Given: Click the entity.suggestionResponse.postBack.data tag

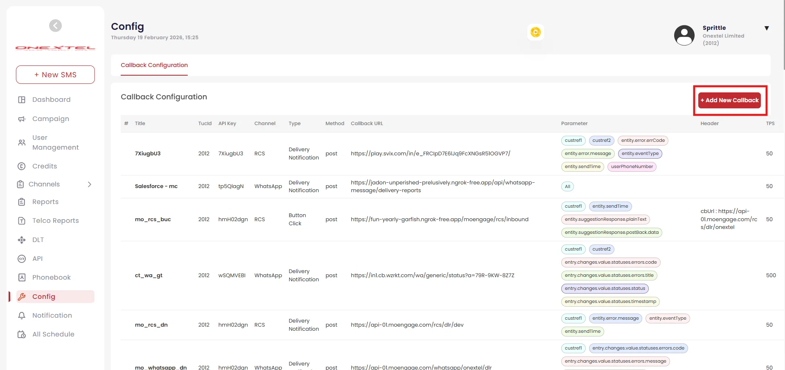Looking at the screenshot, I should pyautogui.click(x=612, y=233).
